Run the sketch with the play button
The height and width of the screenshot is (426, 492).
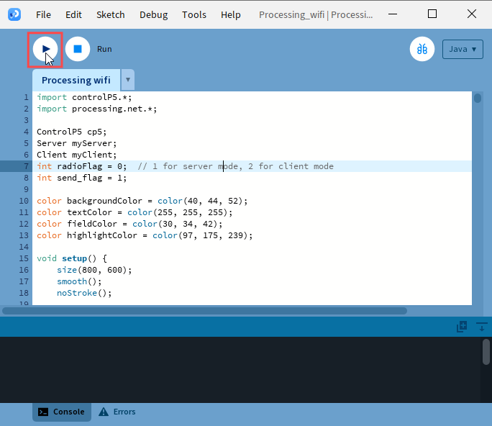click(x=45, y=49)
